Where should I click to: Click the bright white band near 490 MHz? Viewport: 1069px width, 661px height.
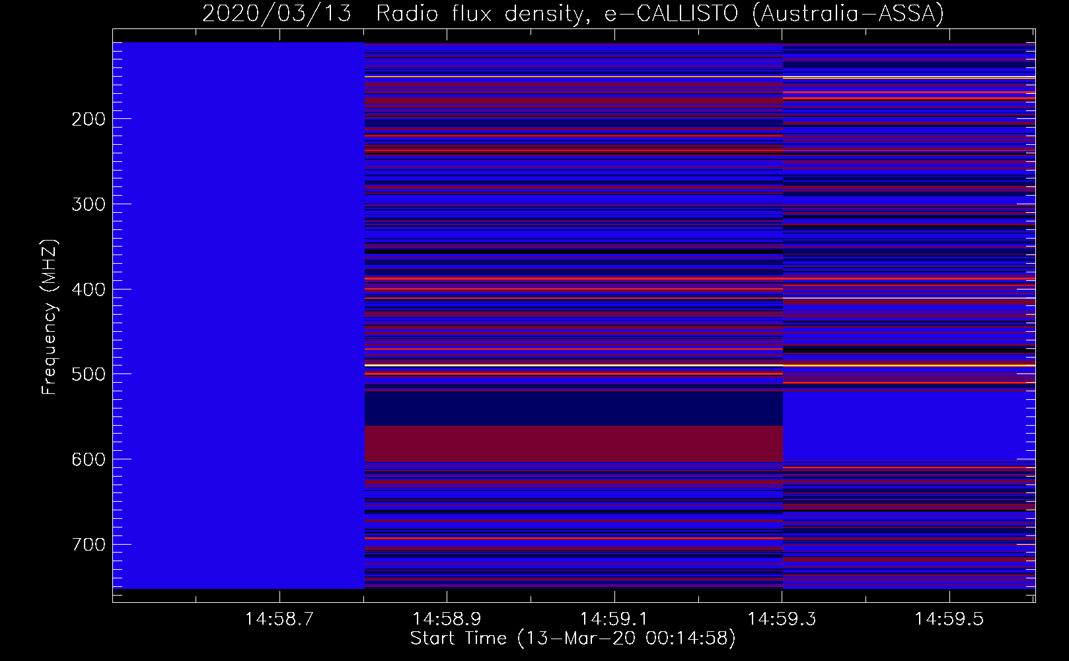(x=573, y=365)
